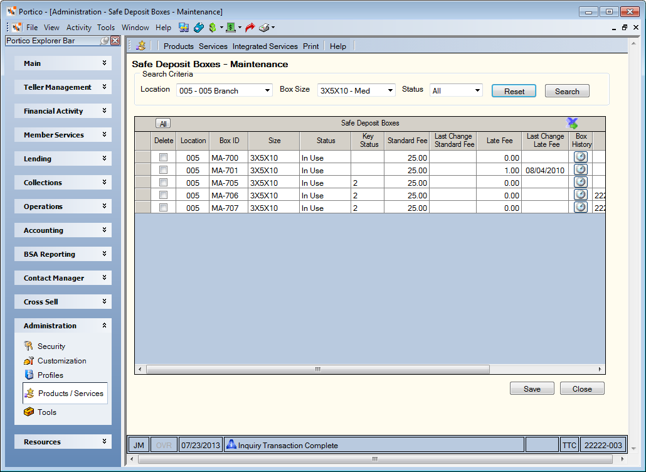This screenshot has height=472, width=646.
Task: Expand the Resources section
Action: point(63,441)
